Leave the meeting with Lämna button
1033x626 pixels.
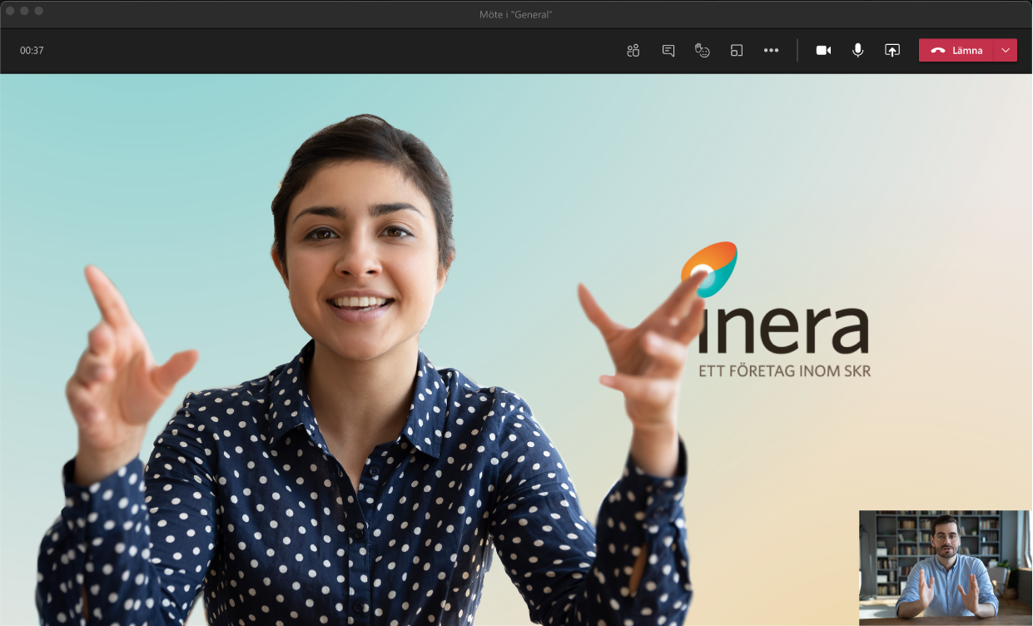956,50
